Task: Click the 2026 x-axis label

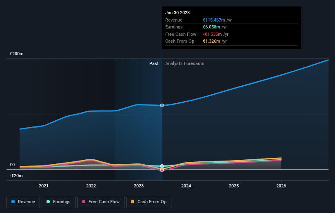Action: tap(281, 186)
